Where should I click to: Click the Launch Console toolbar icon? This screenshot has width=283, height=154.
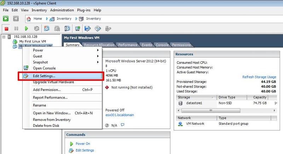(x=77, y=29)
